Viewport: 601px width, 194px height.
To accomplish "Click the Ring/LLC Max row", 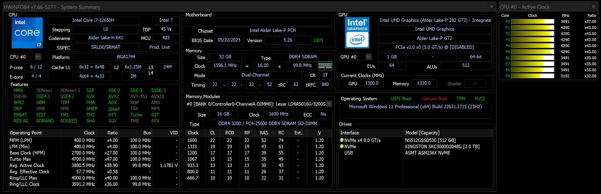I will [x=94, y=178].
